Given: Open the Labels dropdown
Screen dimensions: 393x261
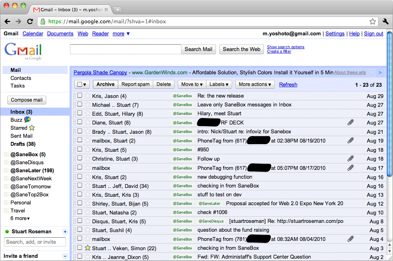Looking at the screenshot, I should [219, 84].
